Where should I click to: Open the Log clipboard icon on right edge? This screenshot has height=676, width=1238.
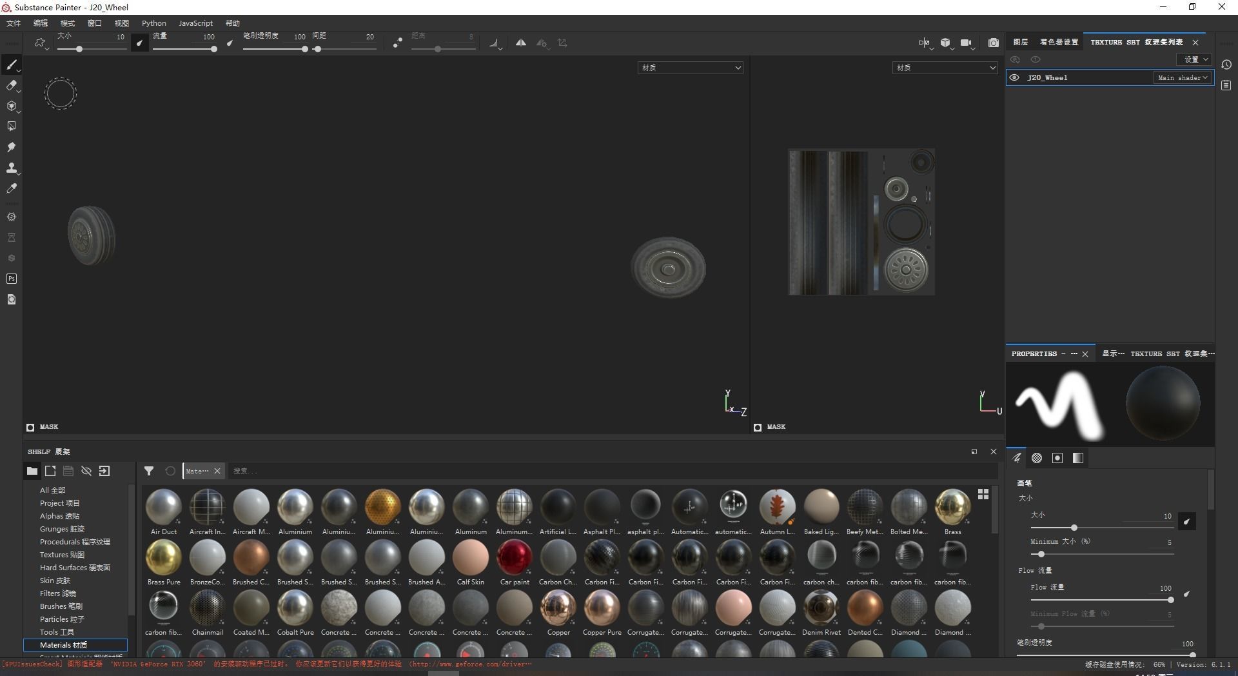(1226, 85)
